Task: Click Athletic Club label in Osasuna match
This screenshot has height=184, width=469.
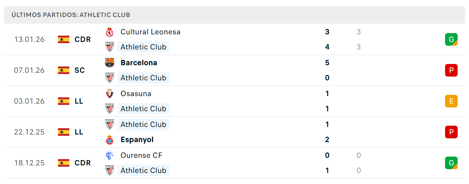Action: click(143, 109)
